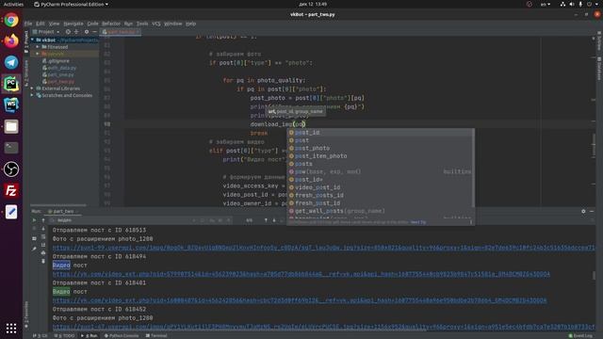Click the print icon in the Run panel
This screenshot has width=603, height=339.
pos(43,253)
